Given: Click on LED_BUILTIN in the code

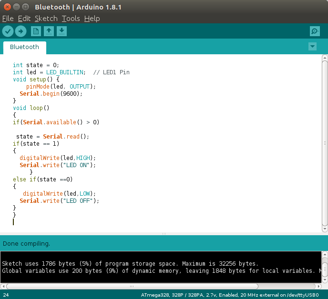Looking at the screenshot, I should tap(65, 72).
